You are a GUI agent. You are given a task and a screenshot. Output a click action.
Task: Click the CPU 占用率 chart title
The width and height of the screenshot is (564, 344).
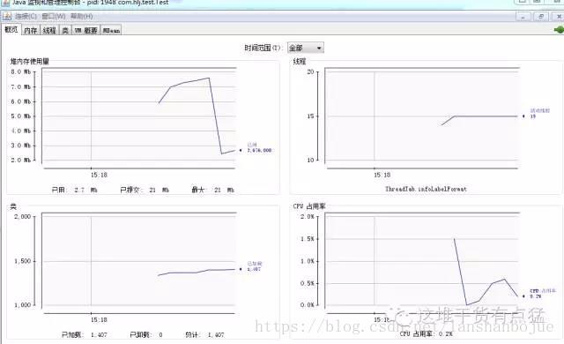[309, 206]
